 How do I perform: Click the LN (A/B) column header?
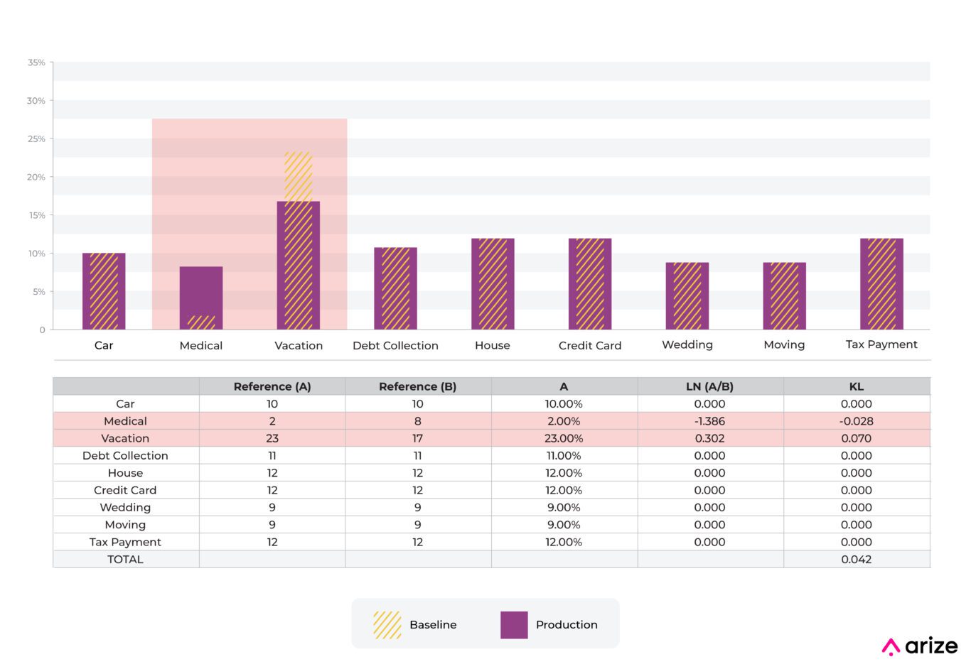coord(709,386)
